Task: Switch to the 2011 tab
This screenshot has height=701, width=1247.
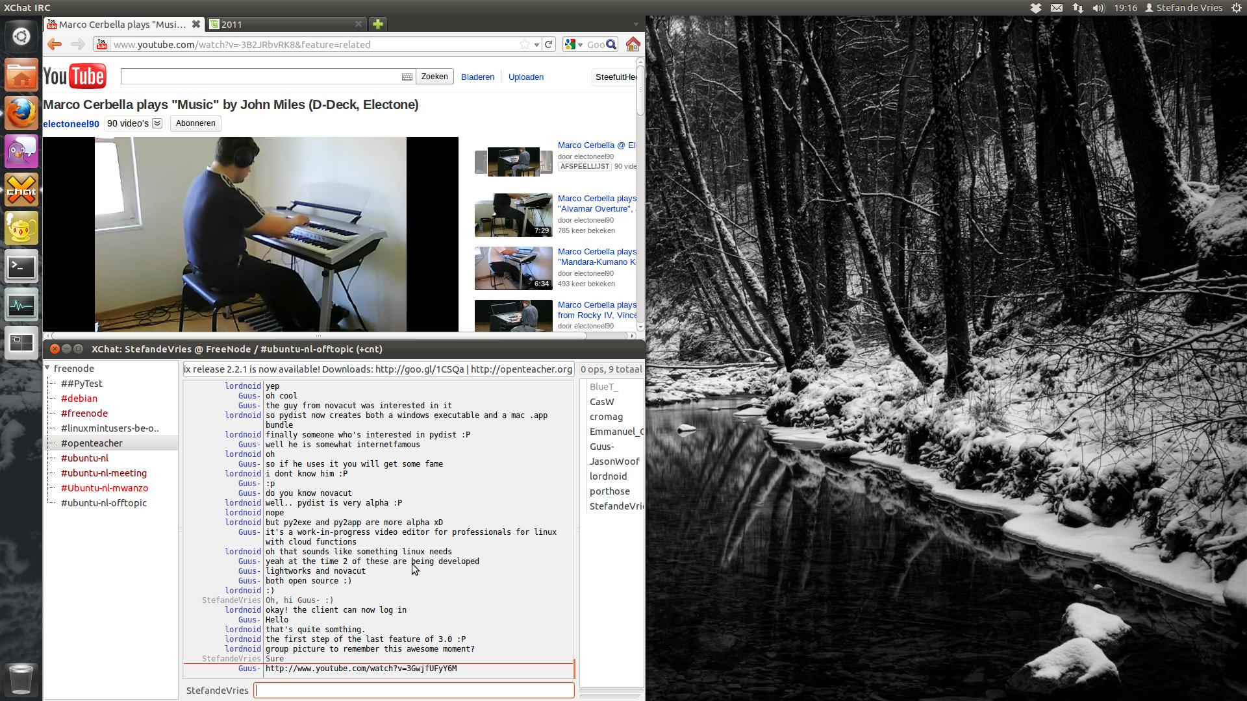Action: click(x=286, y=24)
